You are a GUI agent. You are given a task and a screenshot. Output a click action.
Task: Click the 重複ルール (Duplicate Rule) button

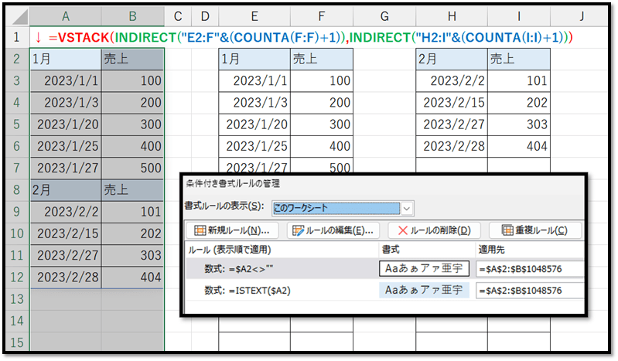(534, 230)
